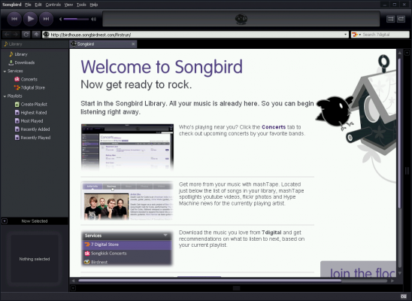
Task: Open the address bar history dropdown
Action: (345, 35)
